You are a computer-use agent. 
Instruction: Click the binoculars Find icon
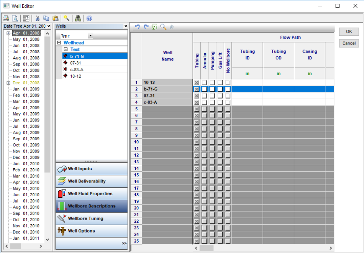(78, 18)
